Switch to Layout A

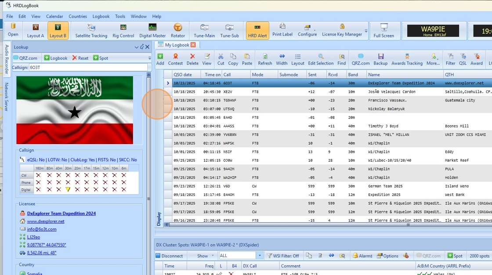(36, 31)
